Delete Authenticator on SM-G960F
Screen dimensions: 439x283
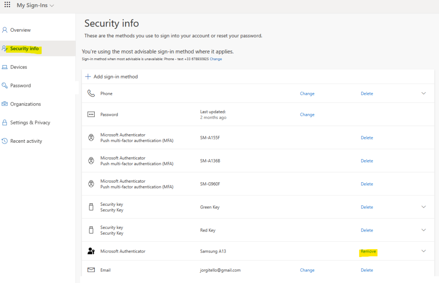click(367, 184)
